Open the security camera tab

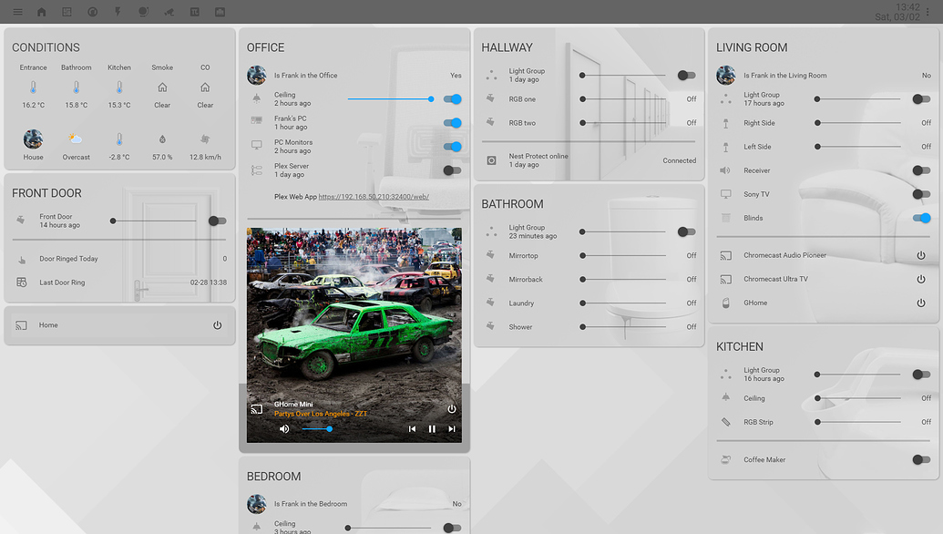169,12
